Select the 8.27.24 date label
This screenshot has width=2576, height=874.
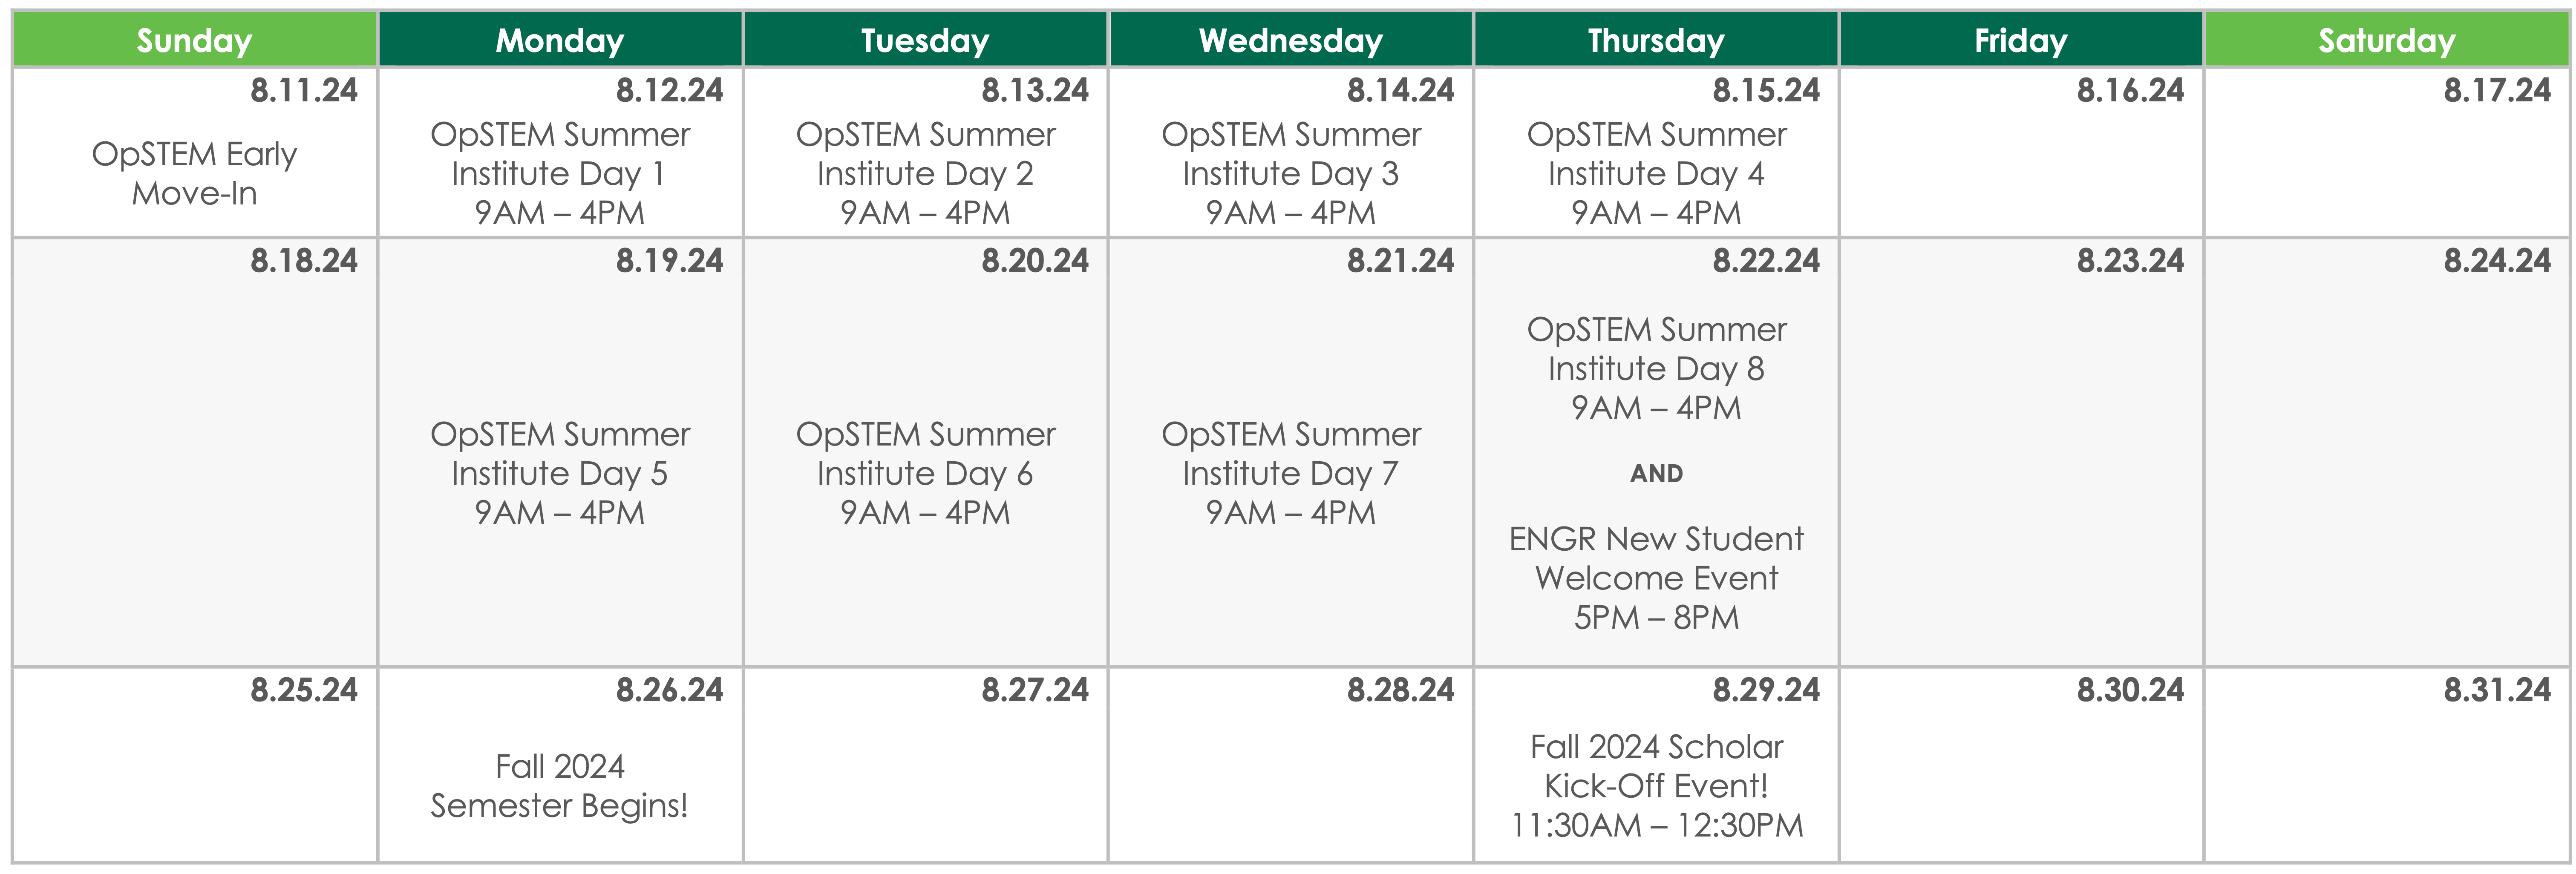(x=1035, y=690)
